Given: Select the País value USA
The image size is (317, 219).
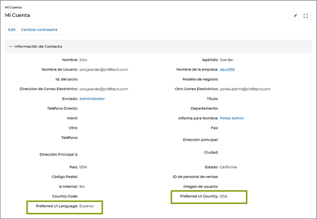Looking at the screenshot, I should [x=83, y=167].
